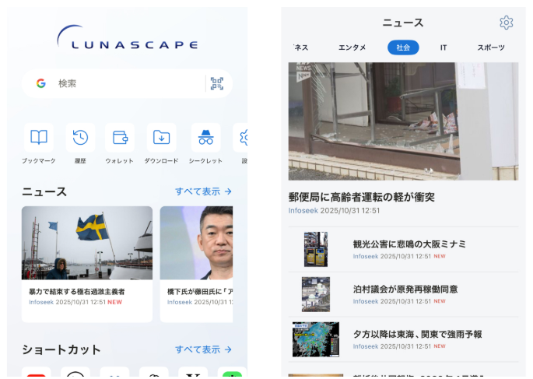The height and width of the screenshot is (379, 533).
Task: Click the Lunascape logo
Action: coord(128,37)
